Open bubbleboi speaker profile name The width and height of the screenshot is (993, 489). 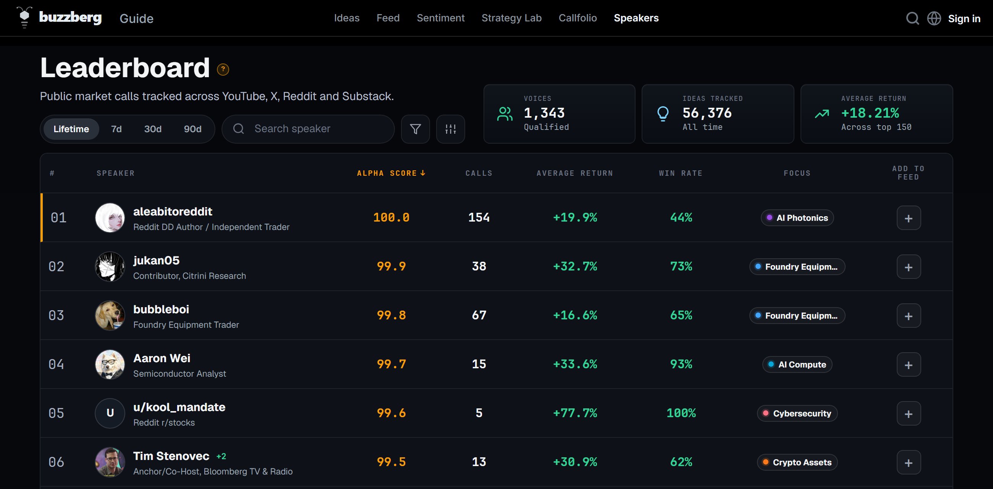(x=161, y=309)
